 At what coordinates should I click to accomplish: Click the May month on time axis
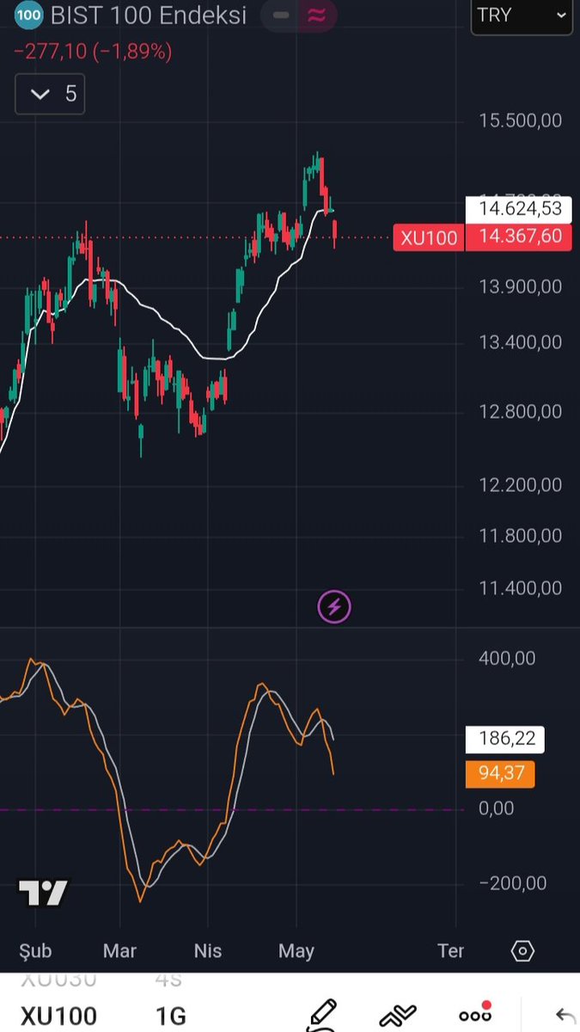[296, 951]
